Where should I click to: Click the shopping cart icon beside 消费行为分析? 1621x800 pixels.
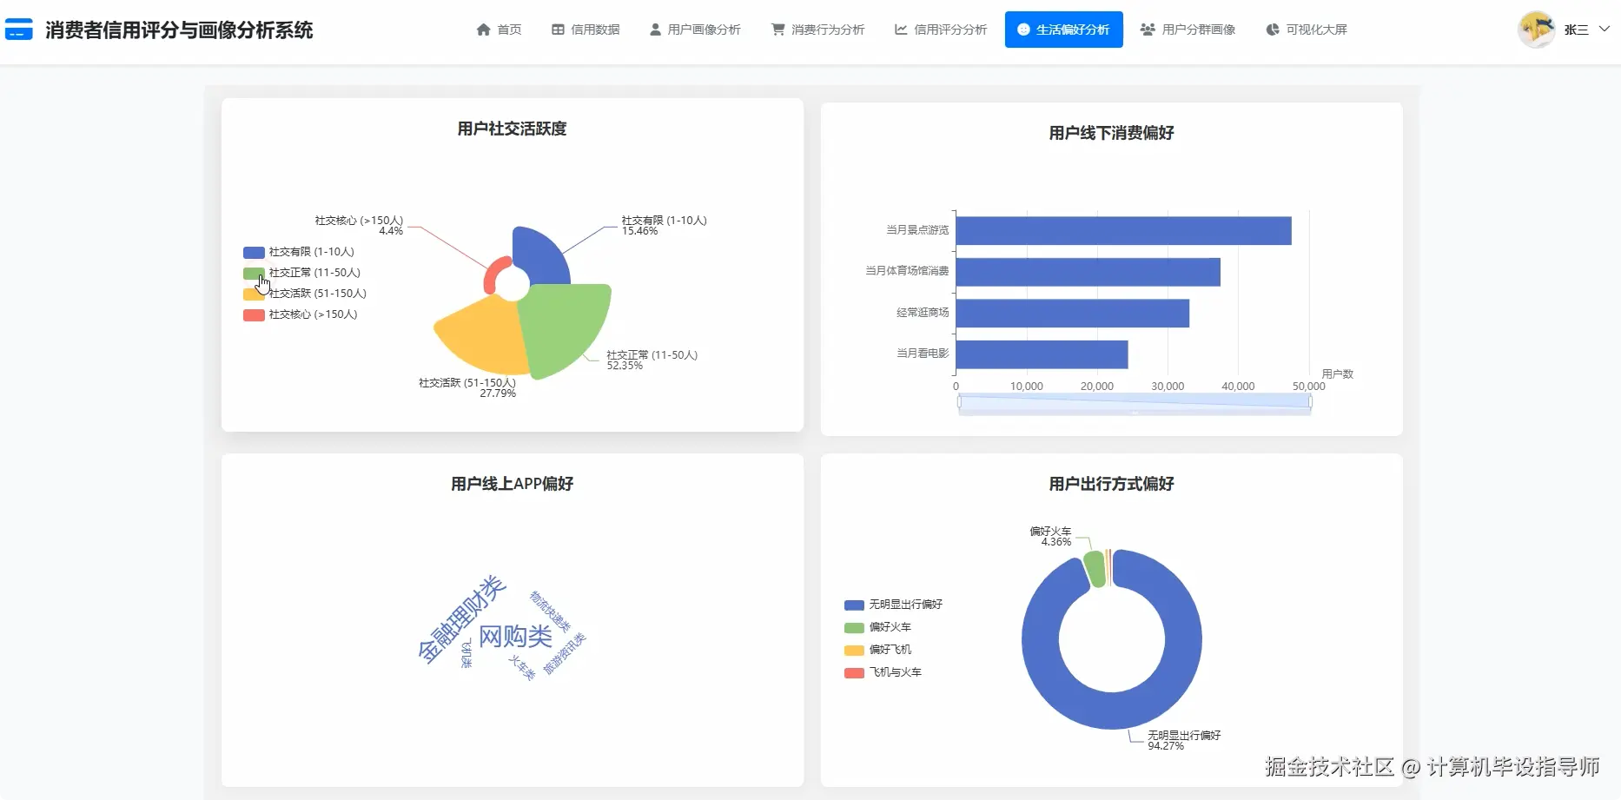(x=778, y=30)
